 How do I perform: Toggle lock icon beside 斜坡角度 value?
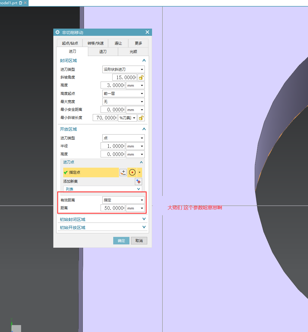click(x=141, y=77)
